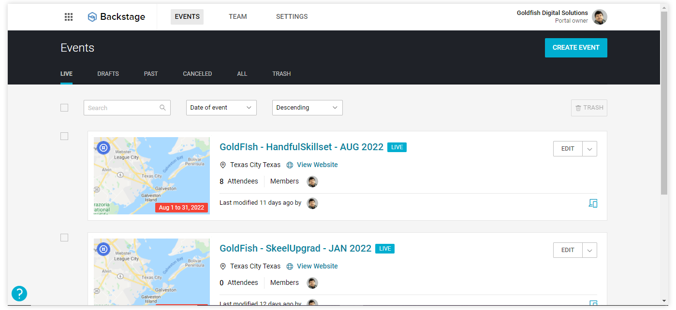The image size is (676, 310).
Task: Open the apps grid launcher icon
Action: [69, 17]
